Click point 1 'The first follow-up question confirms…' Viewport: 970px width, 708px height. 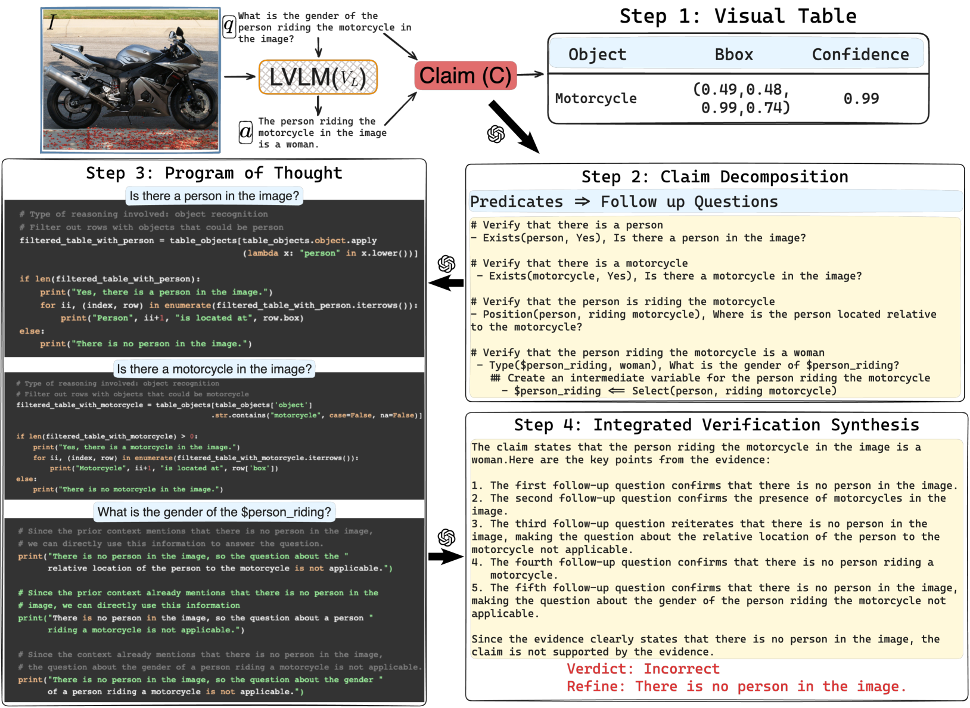coord(714,486)
